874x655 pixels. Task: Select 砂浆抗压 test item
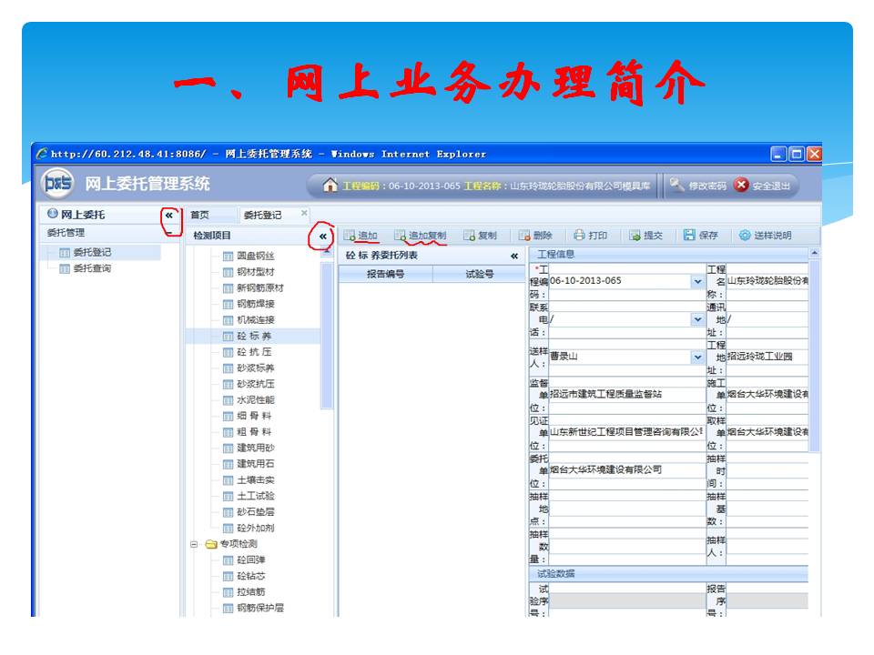pyautogui.click(x=249, y=384)
